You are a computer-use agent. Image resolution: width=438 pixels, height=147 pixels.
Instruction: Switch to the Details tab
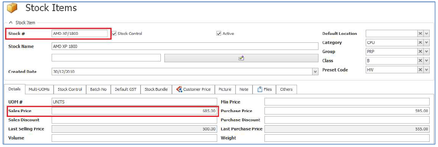click(x=14, y=89)
